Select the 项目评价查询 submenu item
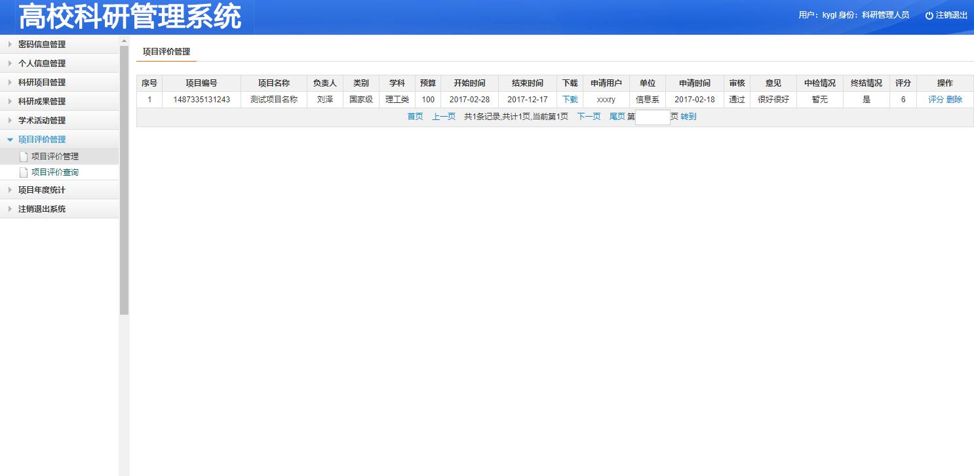This screenshot has height=476, width=974. point(54,172)
